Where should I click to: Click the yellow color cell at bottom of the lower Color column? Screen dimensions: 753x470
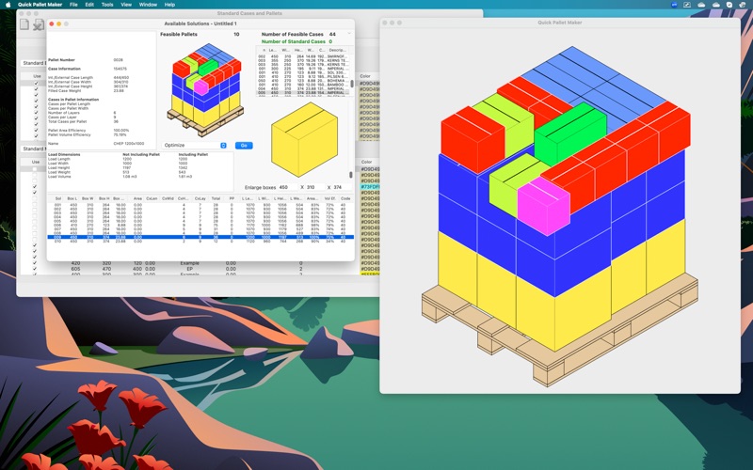click(370, 274)
